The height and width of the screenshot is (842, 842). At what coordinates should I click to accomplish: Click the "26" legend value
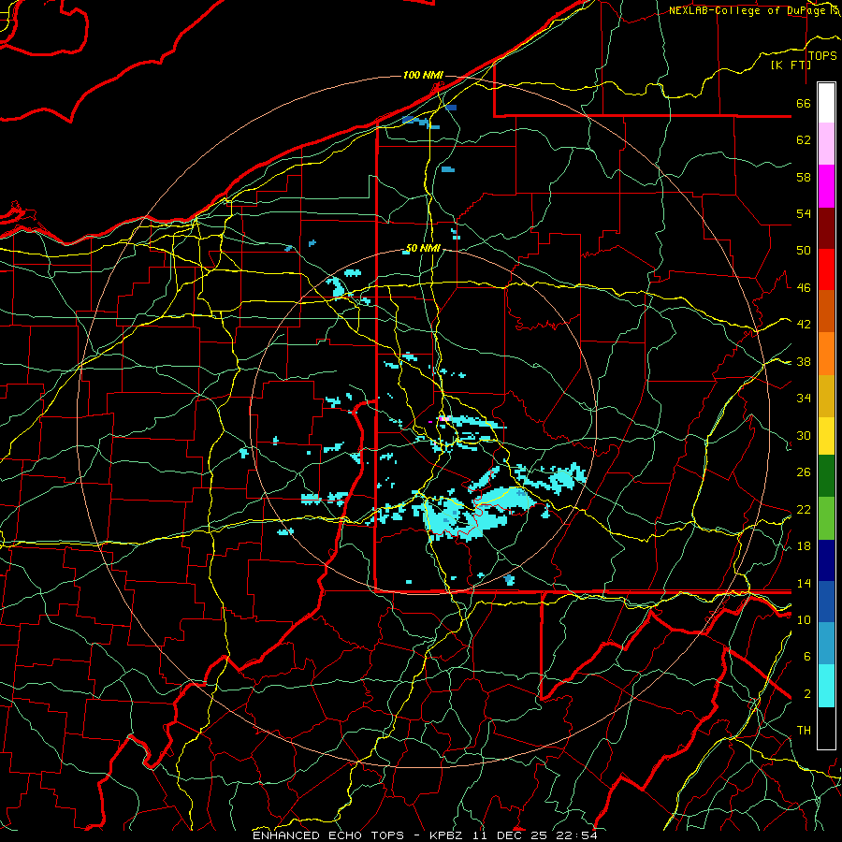point(804,472)
